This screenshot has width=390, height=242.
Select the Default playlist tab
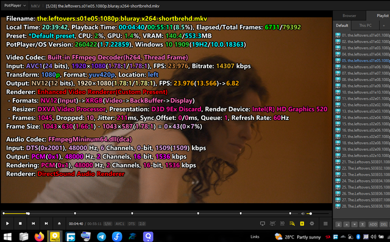(342, 26)
